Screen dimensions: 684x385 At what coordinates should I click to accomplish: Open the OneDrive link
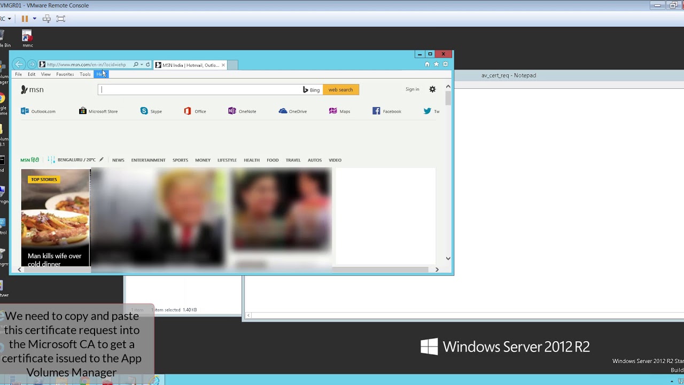click(x=293, y=111)
